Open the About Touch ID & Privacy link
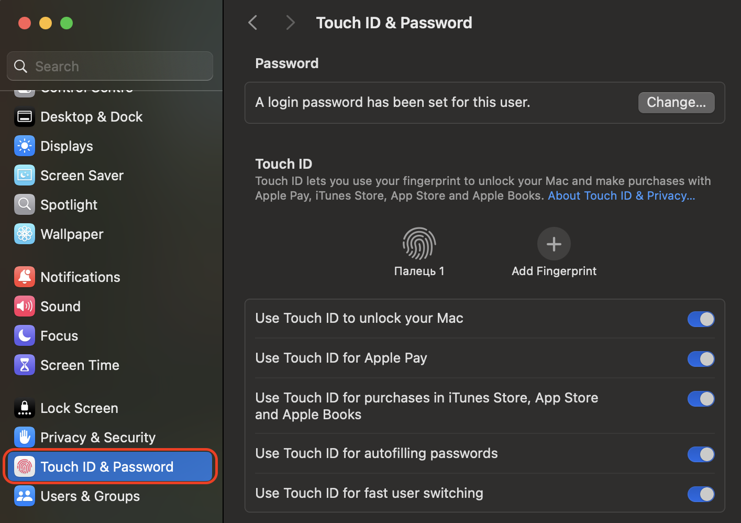The width and height of the screenshot is (741, 523). [x=621, y=195]
